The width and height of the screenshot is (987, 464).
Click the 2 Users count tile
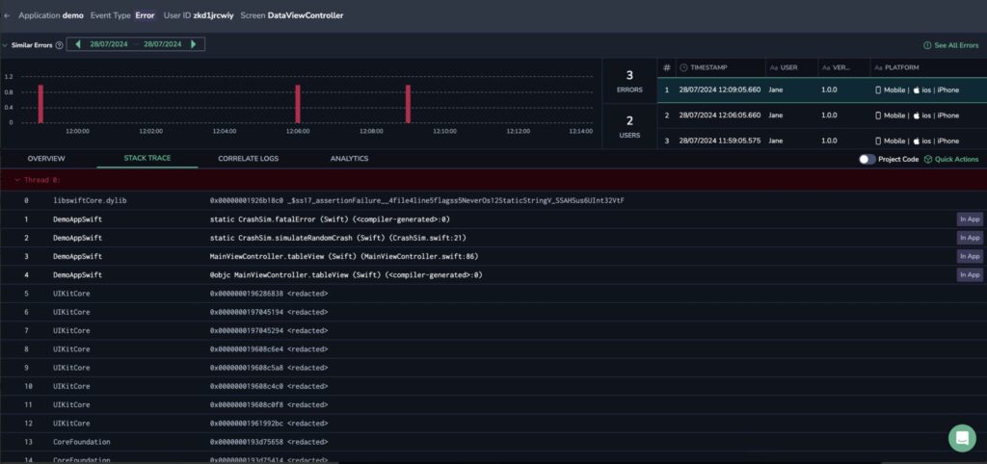(x=629, y=126)
